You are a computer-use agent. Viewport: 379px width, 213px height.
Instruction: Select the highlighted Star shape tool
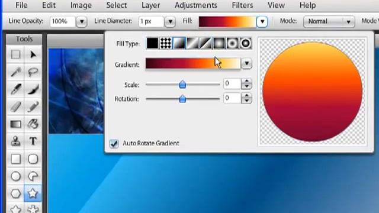click(x=33, y=193)
